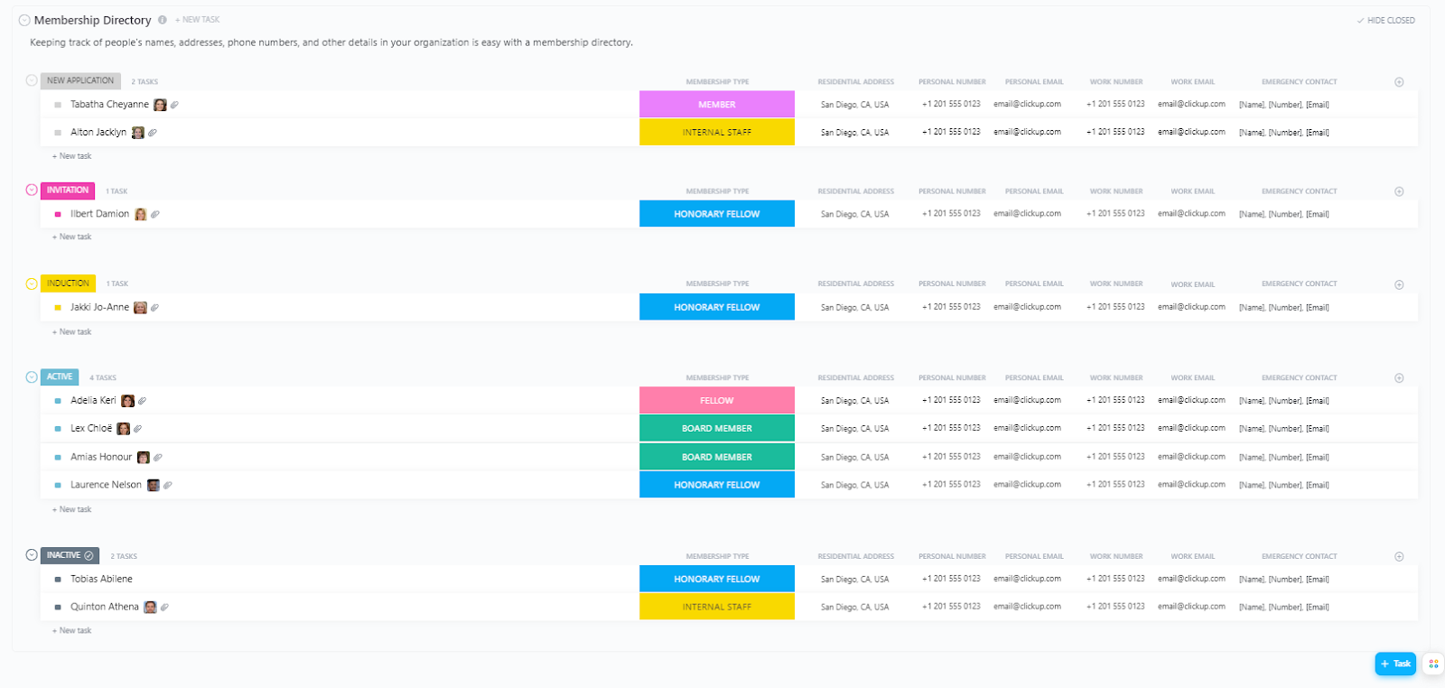Open Membership Type column header in Invitation group
This screenshot has width=1445, height=688.
point(717,191)
